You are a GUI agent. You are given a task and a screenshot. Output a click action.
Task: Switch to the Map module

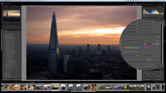click(140, 4)
